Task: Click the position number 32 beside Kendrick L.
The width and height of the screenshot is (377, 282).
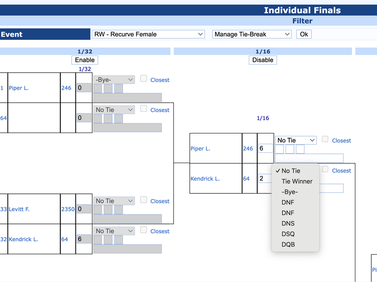Action: (3, 240)
